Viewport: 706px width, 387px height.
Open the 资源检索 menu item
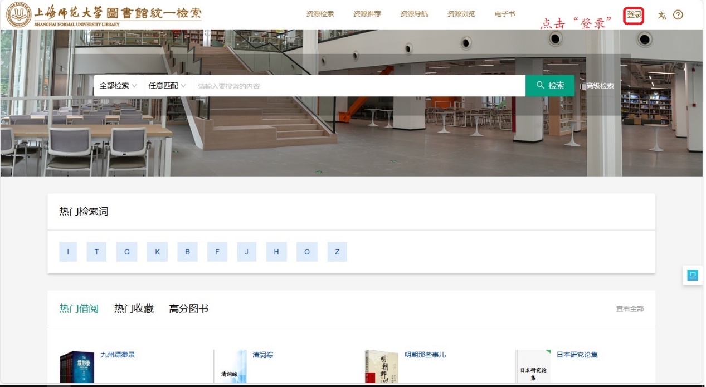pos(320,14)
